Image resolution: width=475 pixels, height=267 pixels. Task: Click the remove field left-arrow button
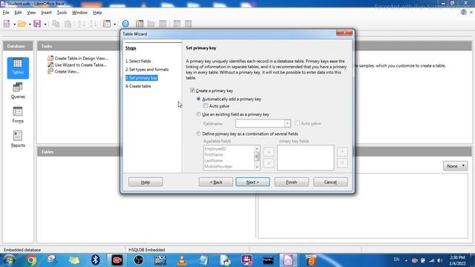pos(269,163)
